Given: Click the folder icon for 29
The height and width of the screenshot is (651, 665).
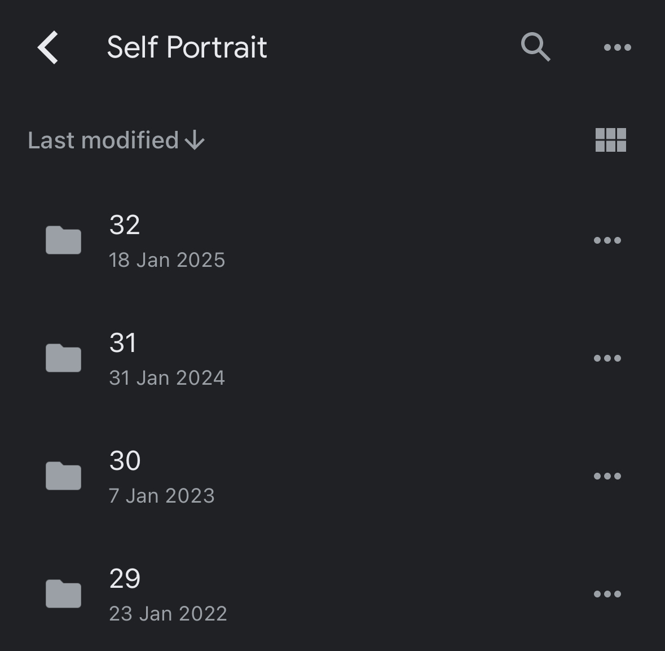Looking at the screenshot, I should [63, 594].
